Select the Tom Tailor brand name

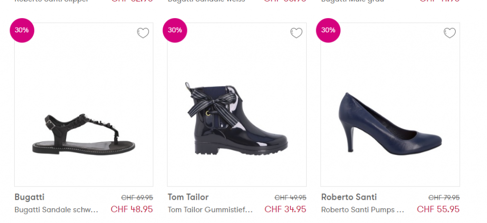click(188, 197)
